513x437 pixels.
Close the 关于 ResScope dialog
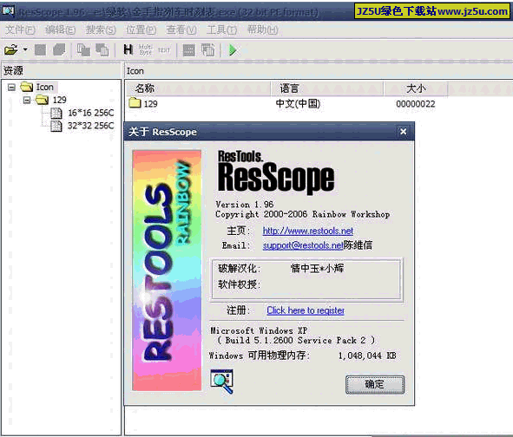tap(403, 132)
